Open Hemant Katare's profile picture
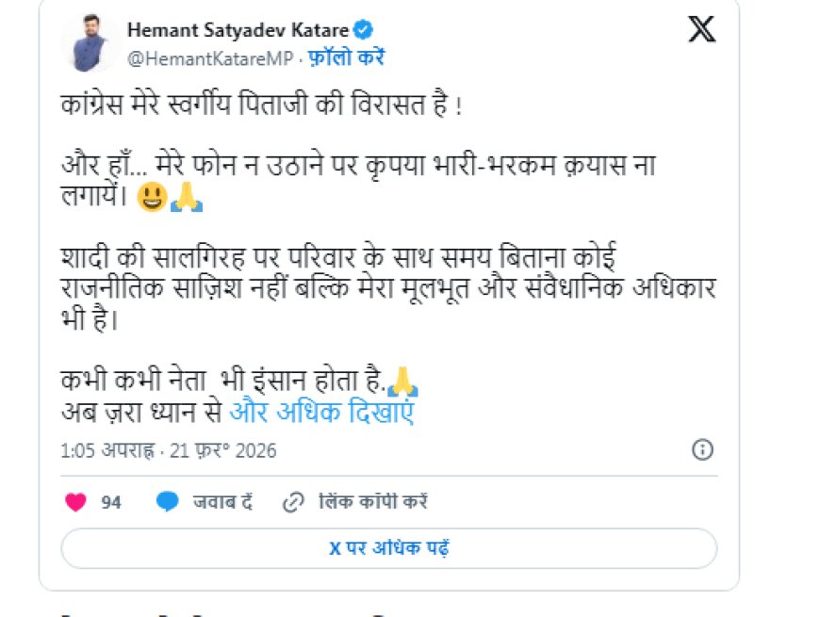 [x=90, y=44]
